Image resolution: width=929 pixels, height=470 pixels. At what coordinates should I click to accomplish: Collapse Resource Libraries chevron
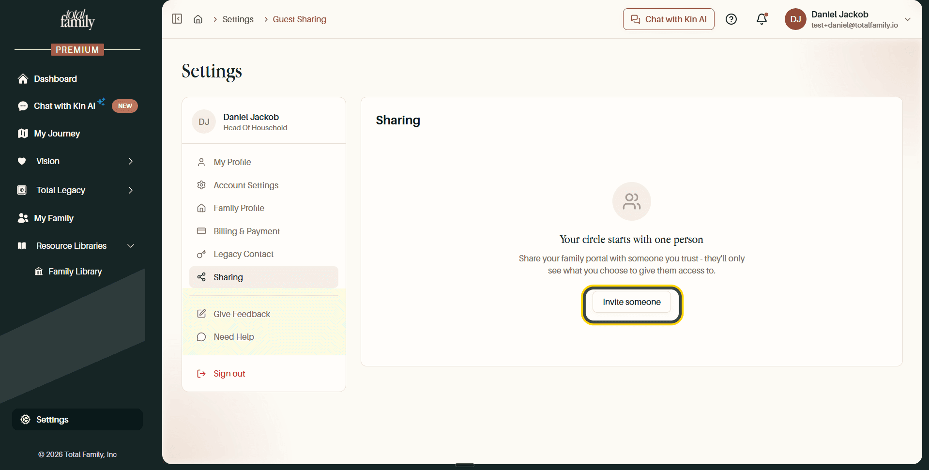(131, 246)
